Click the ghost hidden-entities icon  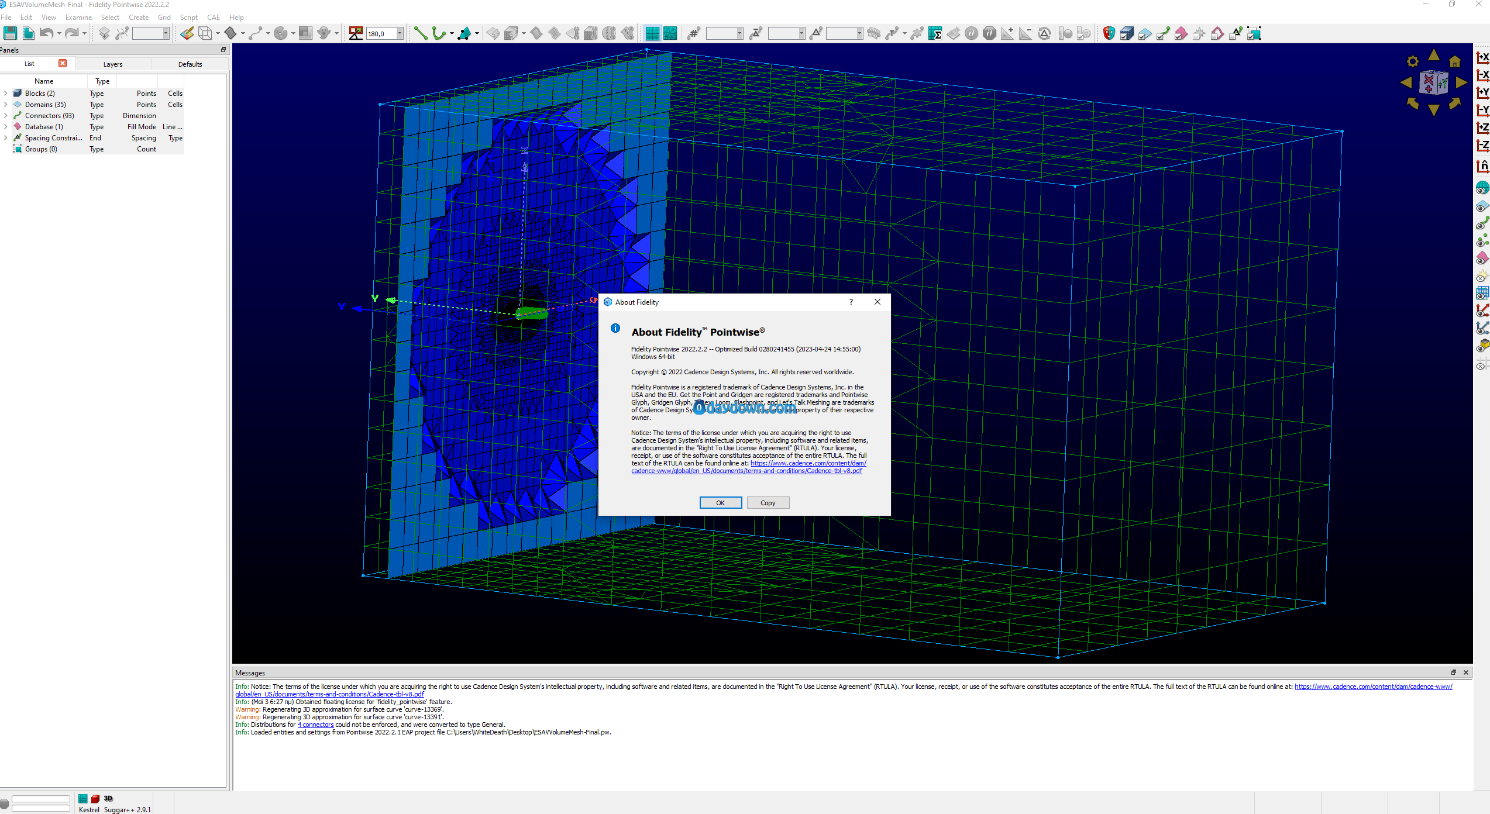(x=324, y=33)
